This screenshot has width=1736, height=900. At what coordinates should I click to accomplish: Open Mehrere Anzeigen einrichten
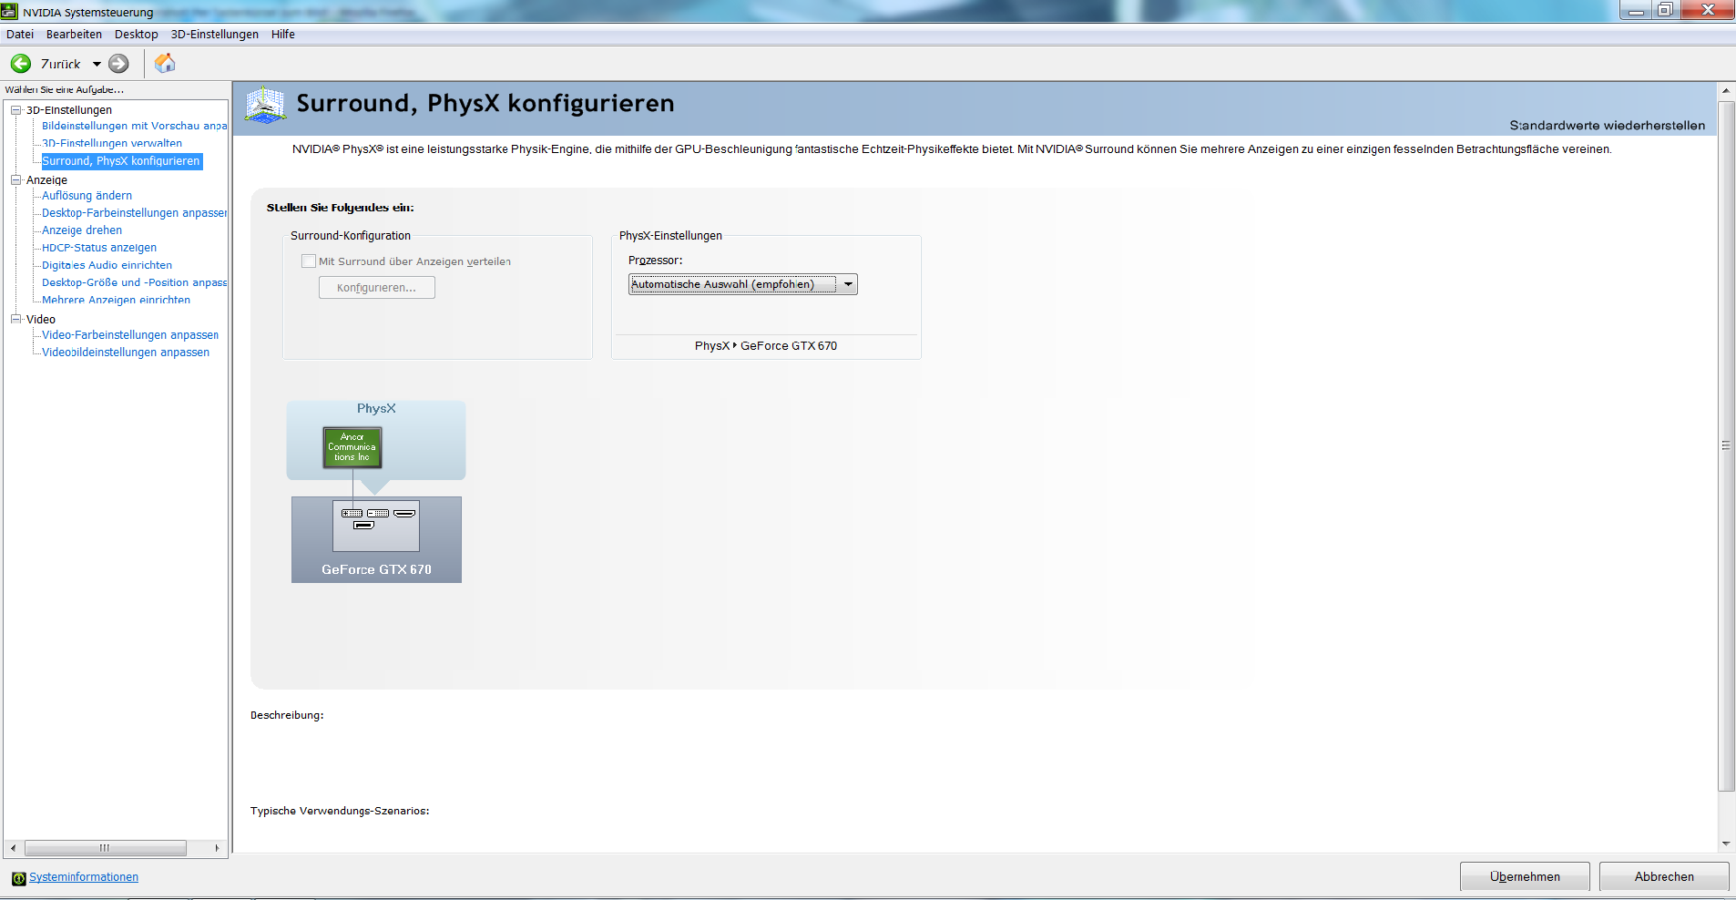click(x=116, y=300)
